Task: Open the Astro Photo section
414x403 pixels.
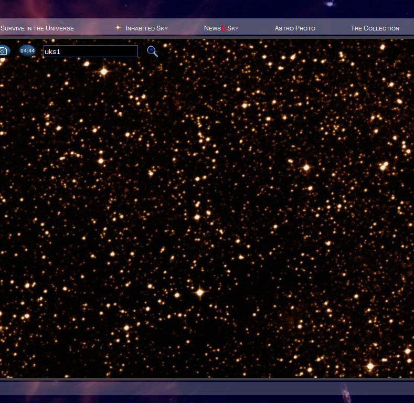Action: (x=295, y=28)
